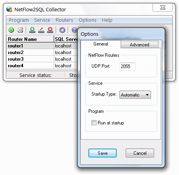Image resolution: width=179 pixels, height=175 pixels.
Task: Click the Router Name column header
Action: 30,39
